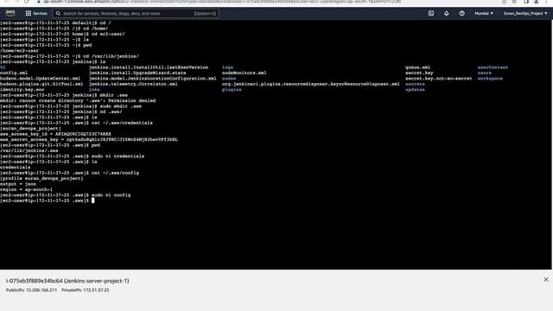Click the 'cat ~/.aws/credentials' command
The height and width of the screenshot is (311, 553).
(122, 123)
